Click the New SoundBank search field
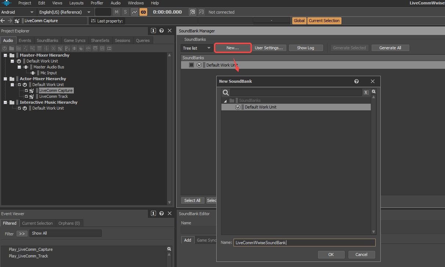The height and width of the screenshot is (267, 445). [x=296, y=92]
